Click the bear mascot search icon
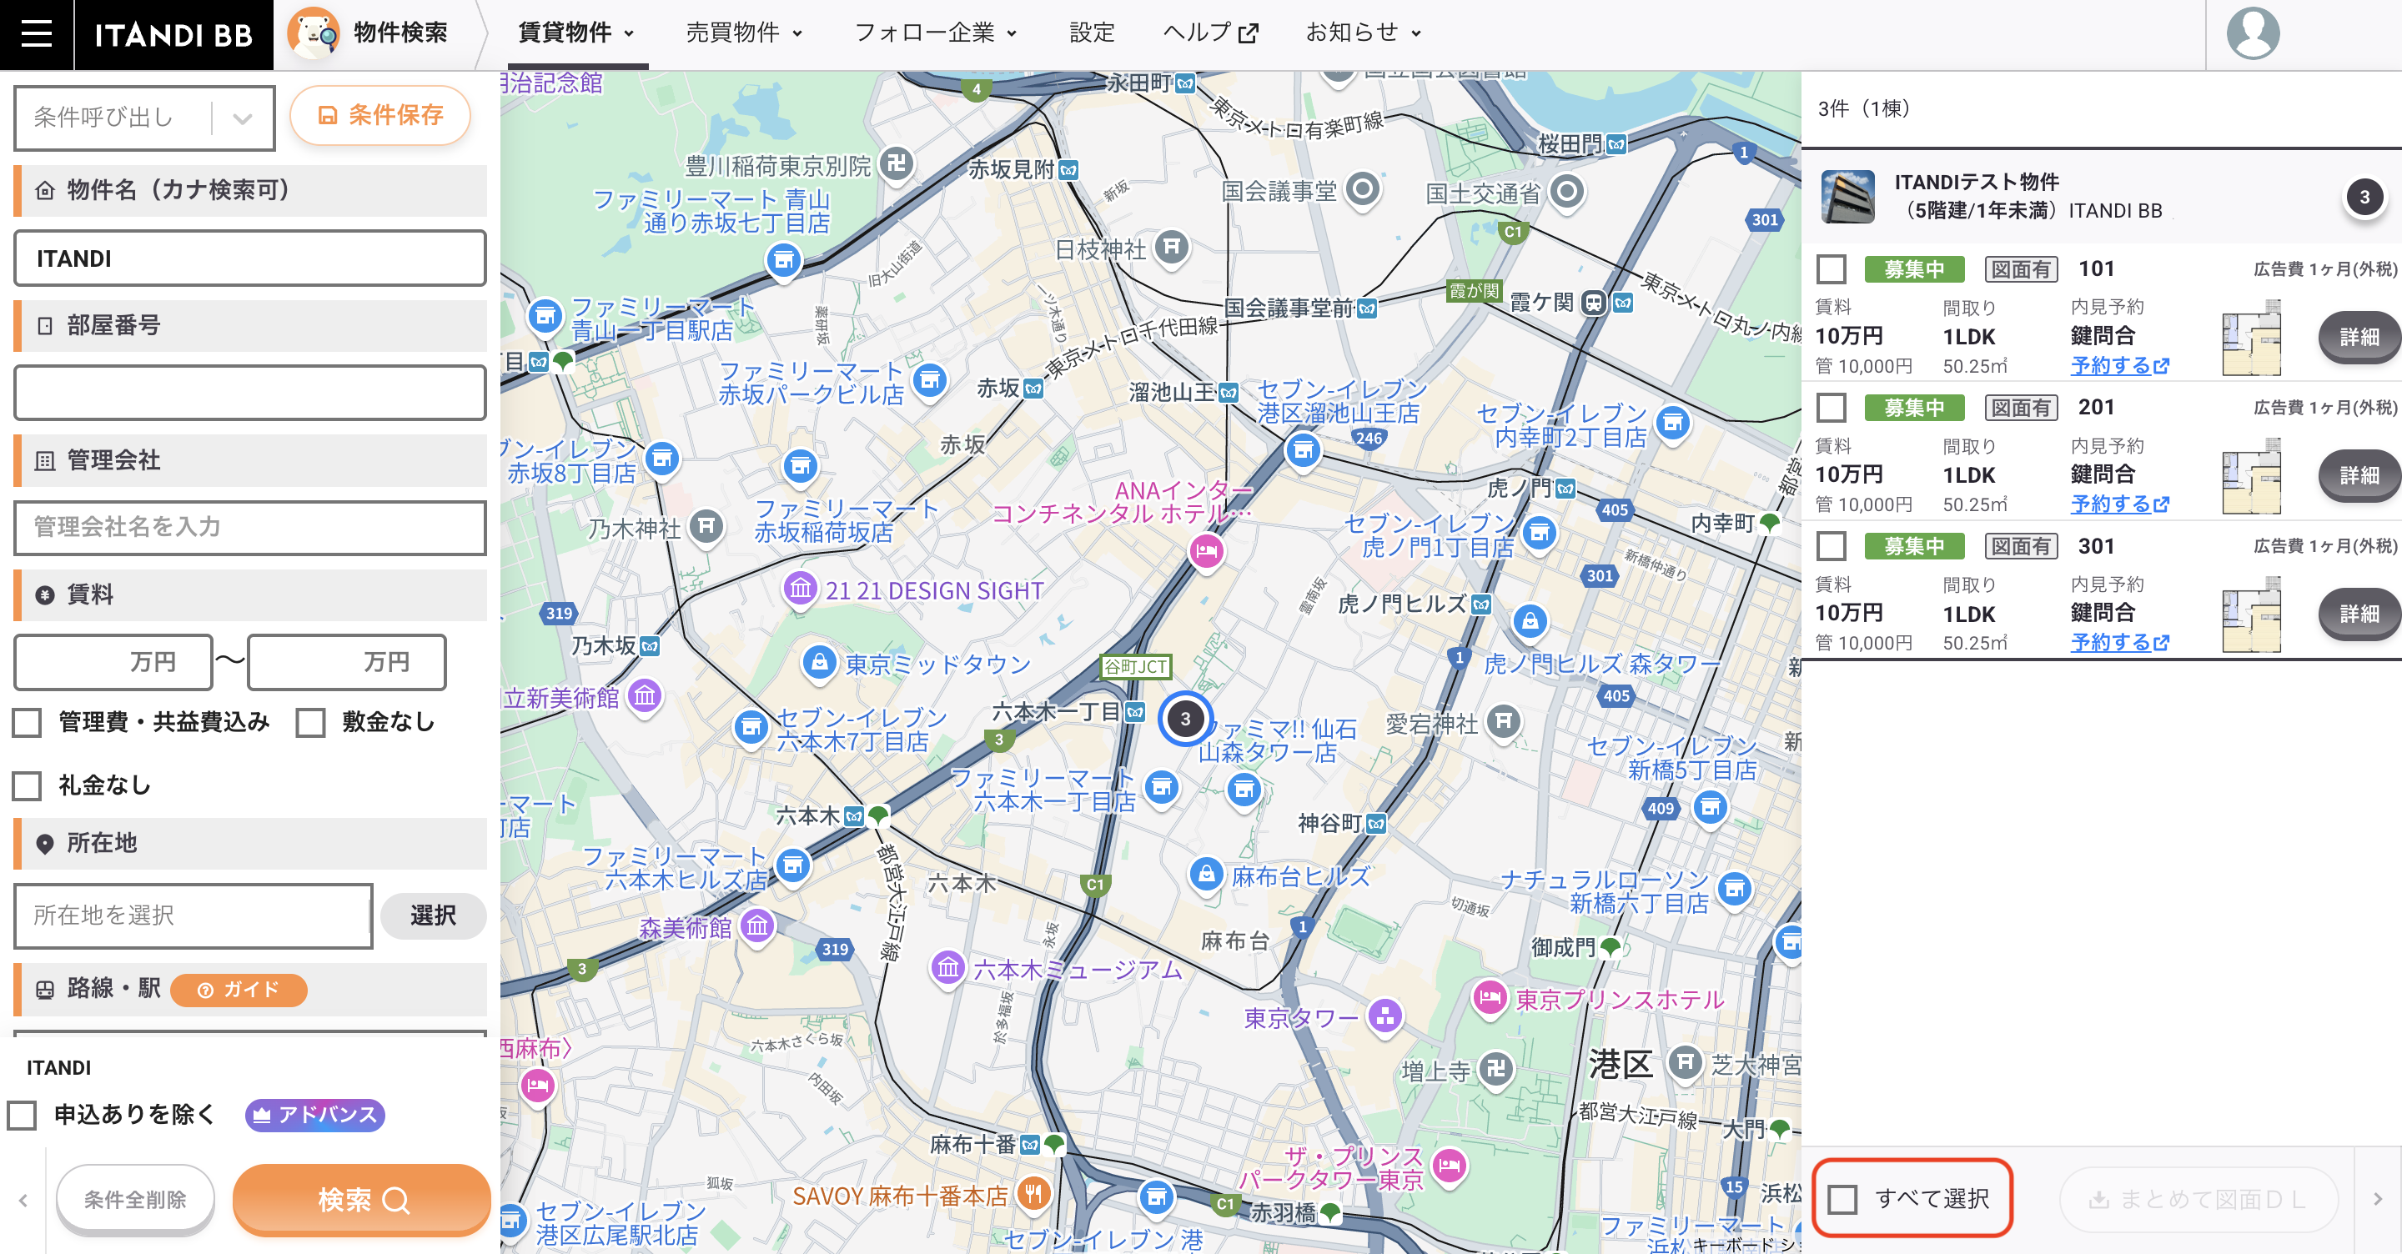 tap(314, 33)
